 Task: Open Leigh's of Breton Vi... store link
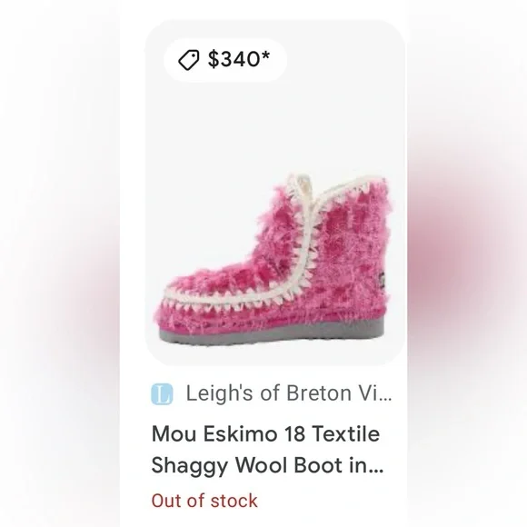click(x=289, y=393)
